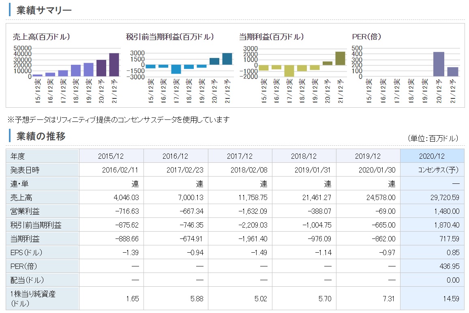Click the 21/12予 bar in 売上高 chart
469x313 pixels.
[x=114, y=65]
